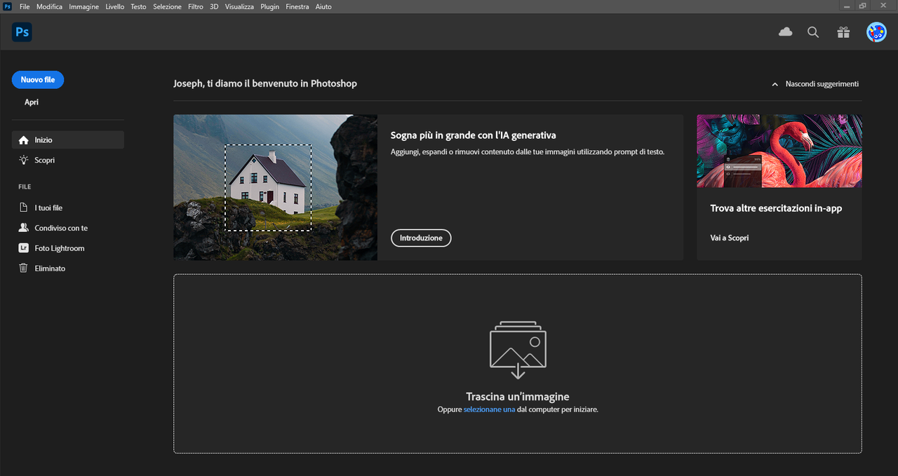Open the Finestra menu
The image size is (898, 476).
pyautogui.click(x=297, y=6)
